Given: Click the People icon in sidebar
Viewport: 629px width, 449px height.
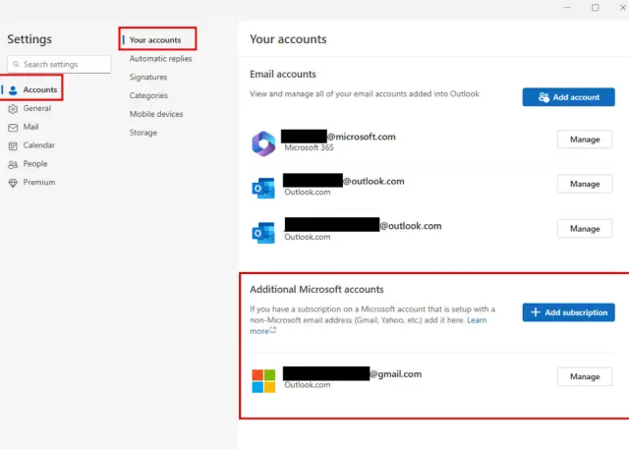Looking at the screenshot, I should click(13, 164).
